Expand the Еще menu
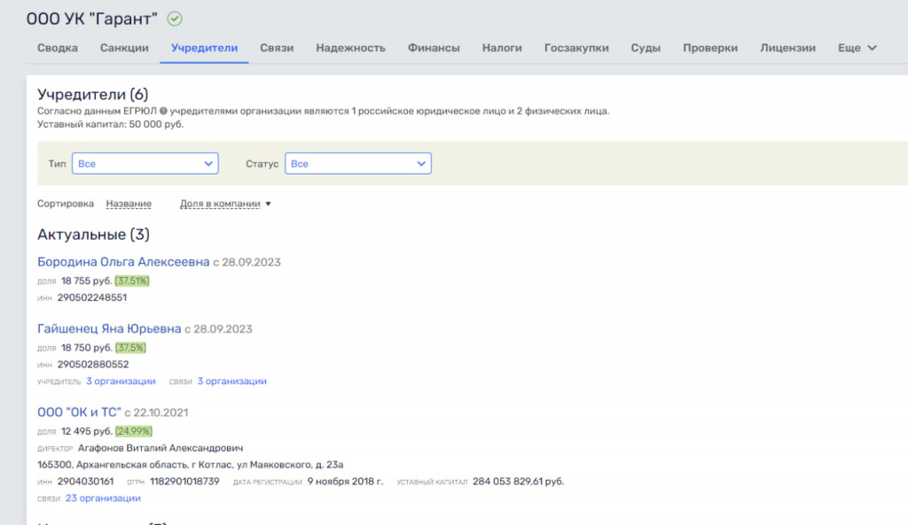The image size is (908, 525). click(x=857, y=48)
